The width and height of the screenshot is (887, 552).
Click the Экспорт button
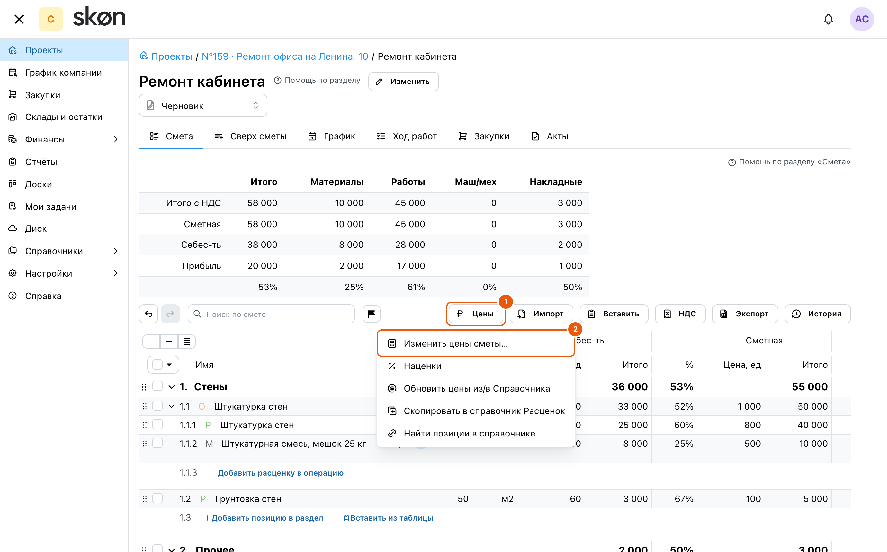click(x=745, y=314)
